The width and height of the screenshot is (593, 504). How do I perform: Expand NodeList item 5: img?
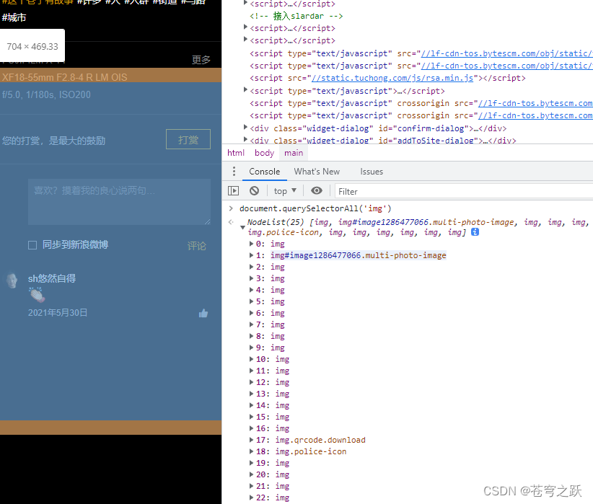click(x=251, y=301)
